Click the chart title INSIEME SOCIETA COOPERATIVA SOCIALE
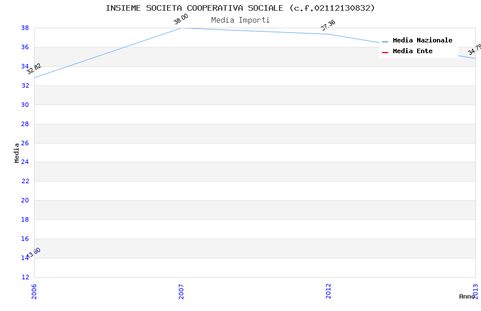 240,8
